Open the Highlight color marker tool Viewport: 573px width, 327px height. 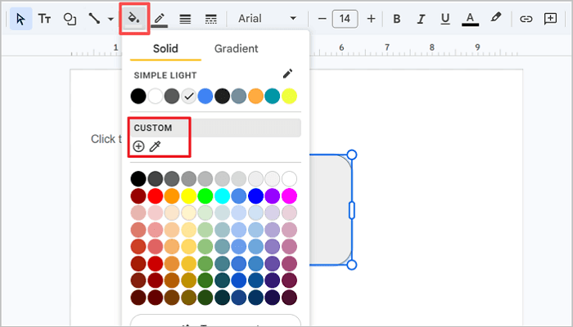coord(496,18)
